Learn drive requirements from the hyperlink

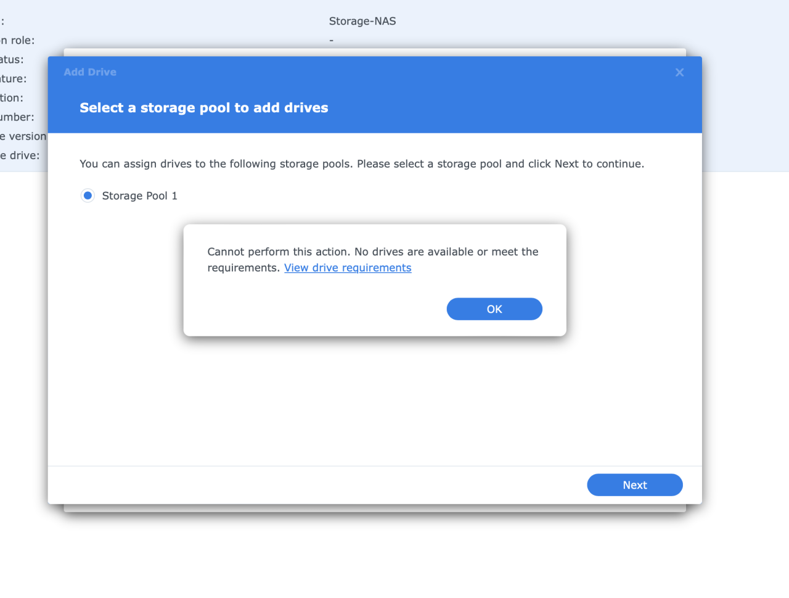coord(348,267)
